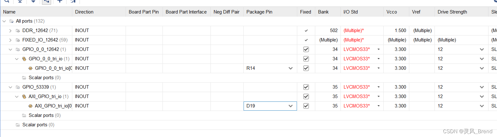
Task: Expand the DDR_12642 port group
Action: (10, 30)
